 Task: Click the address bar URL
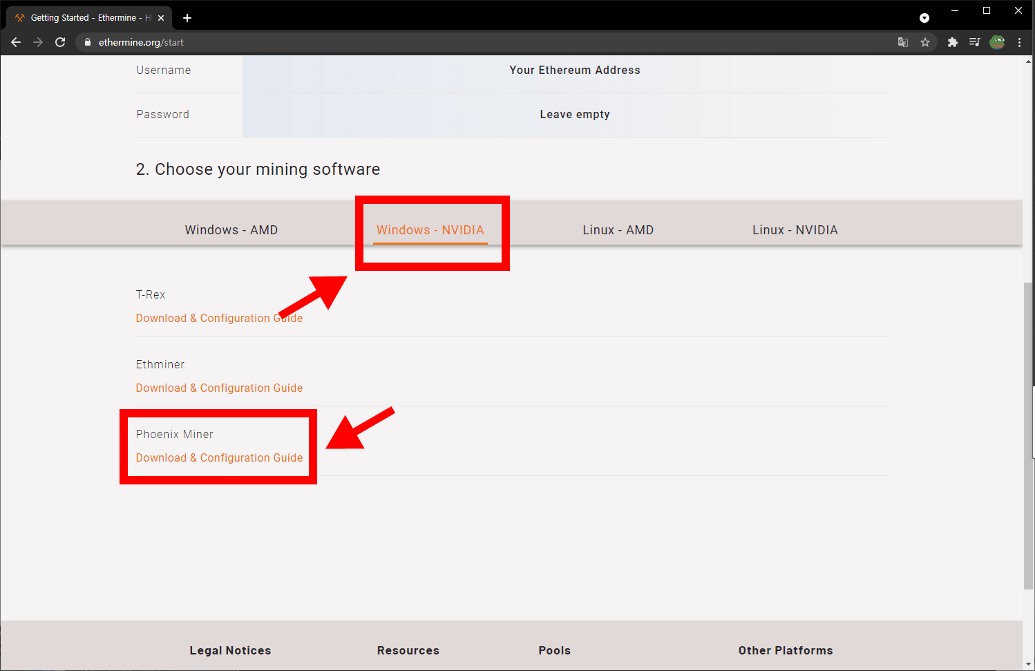pos(141,42)
